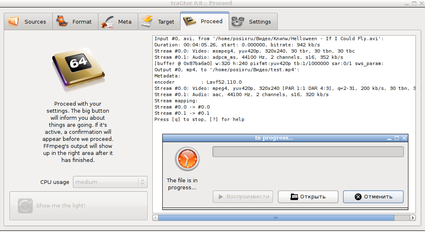Click the Show me the light! button
425x232 pixels.
pos(78,206)
